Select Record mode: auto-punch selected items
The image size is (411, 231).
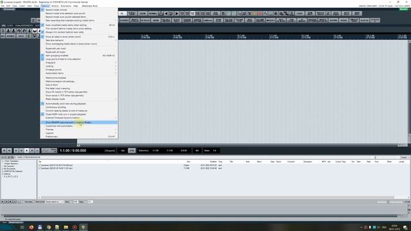[x=79, y=17]
